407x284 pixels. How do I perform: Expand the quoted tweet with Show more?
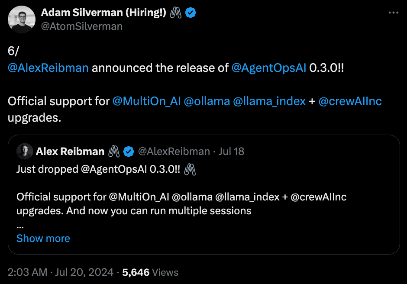point(43,238)
